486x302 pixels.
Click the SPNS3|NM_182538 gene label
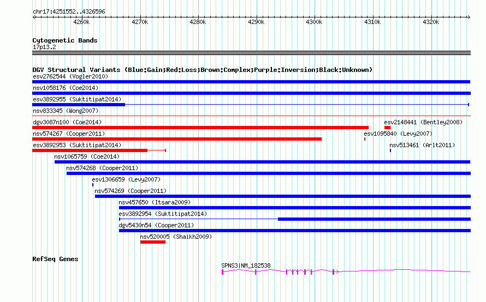coord(246,265)
